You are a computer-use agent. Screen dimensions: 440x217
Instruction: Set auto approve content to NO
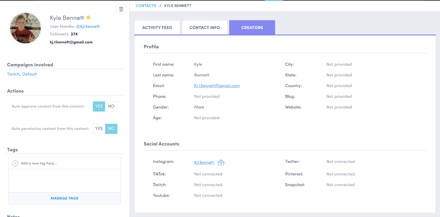pyautogui.click(x=111, y=106)
